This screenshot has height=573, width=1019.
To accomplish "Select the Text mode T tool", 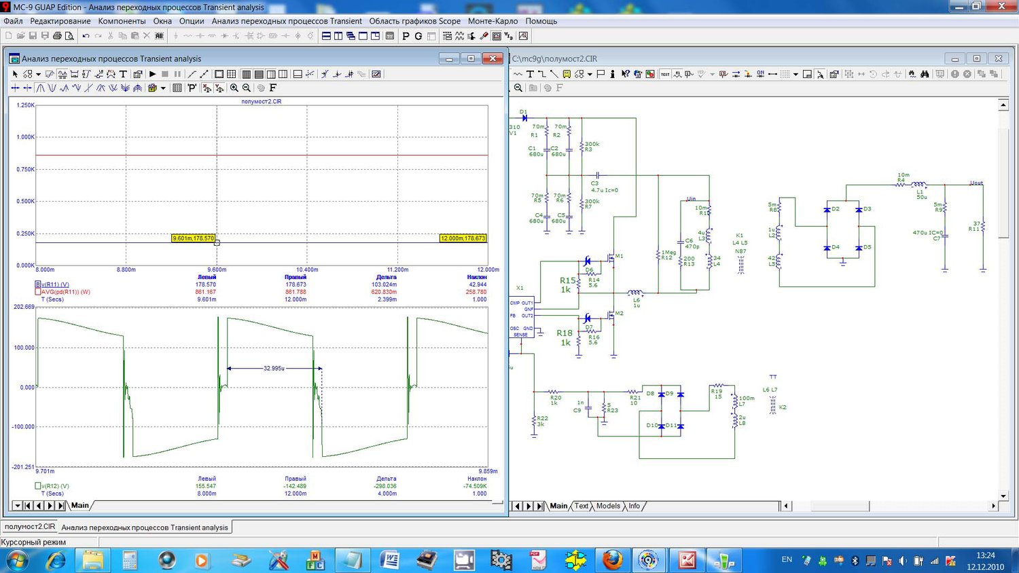I will (123, 74).
